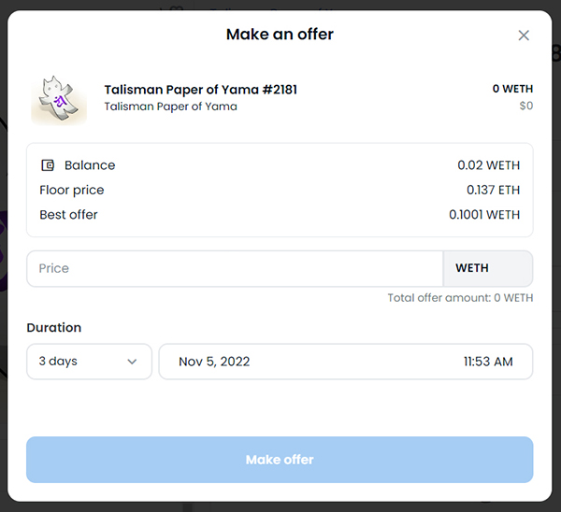Click the Price input field

[x=235, y=268]
